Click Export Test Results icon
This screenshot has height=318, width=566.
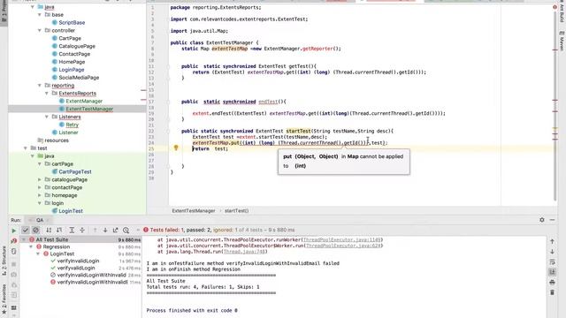click(116, 230)
